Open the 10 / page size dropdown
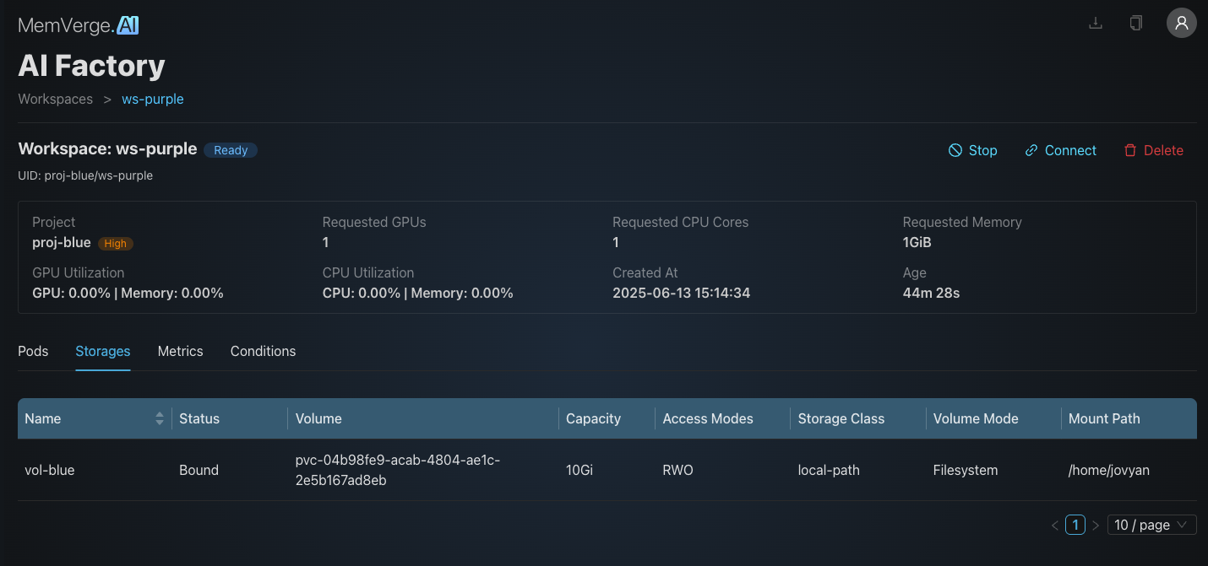The image size is (1208, 566). point(1151,525)
